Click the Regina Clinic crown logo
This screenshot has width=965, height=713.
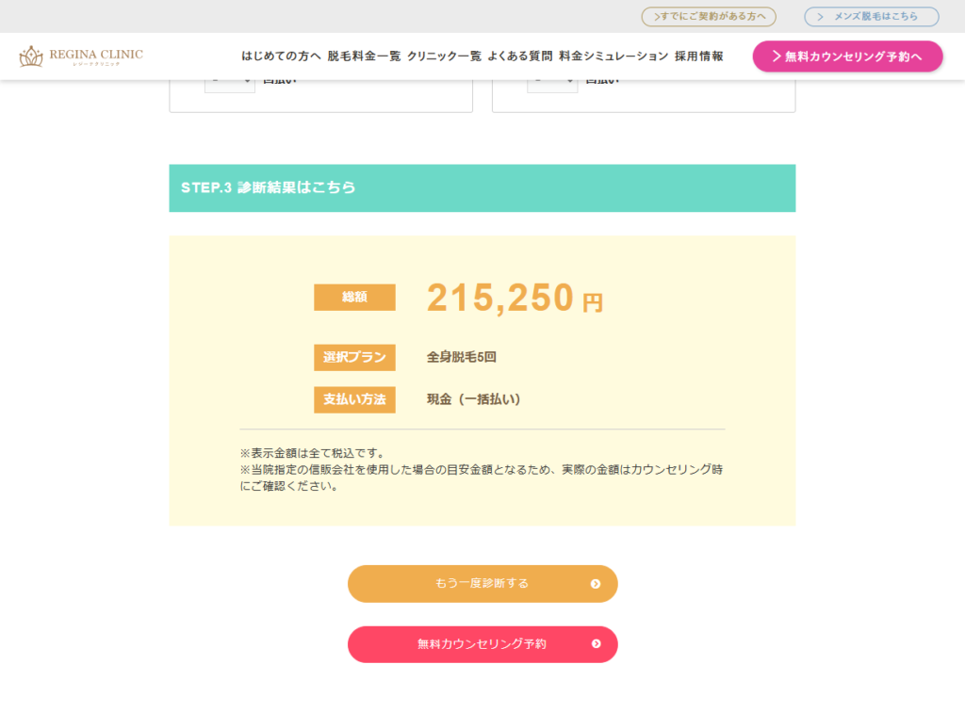coord(31,56)
